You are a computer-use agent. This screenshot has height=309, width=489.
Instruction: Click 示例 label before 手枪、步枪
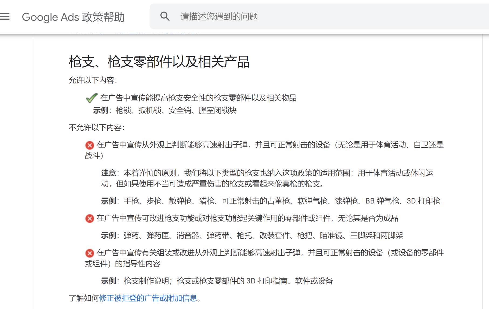[x=108, y=201]
